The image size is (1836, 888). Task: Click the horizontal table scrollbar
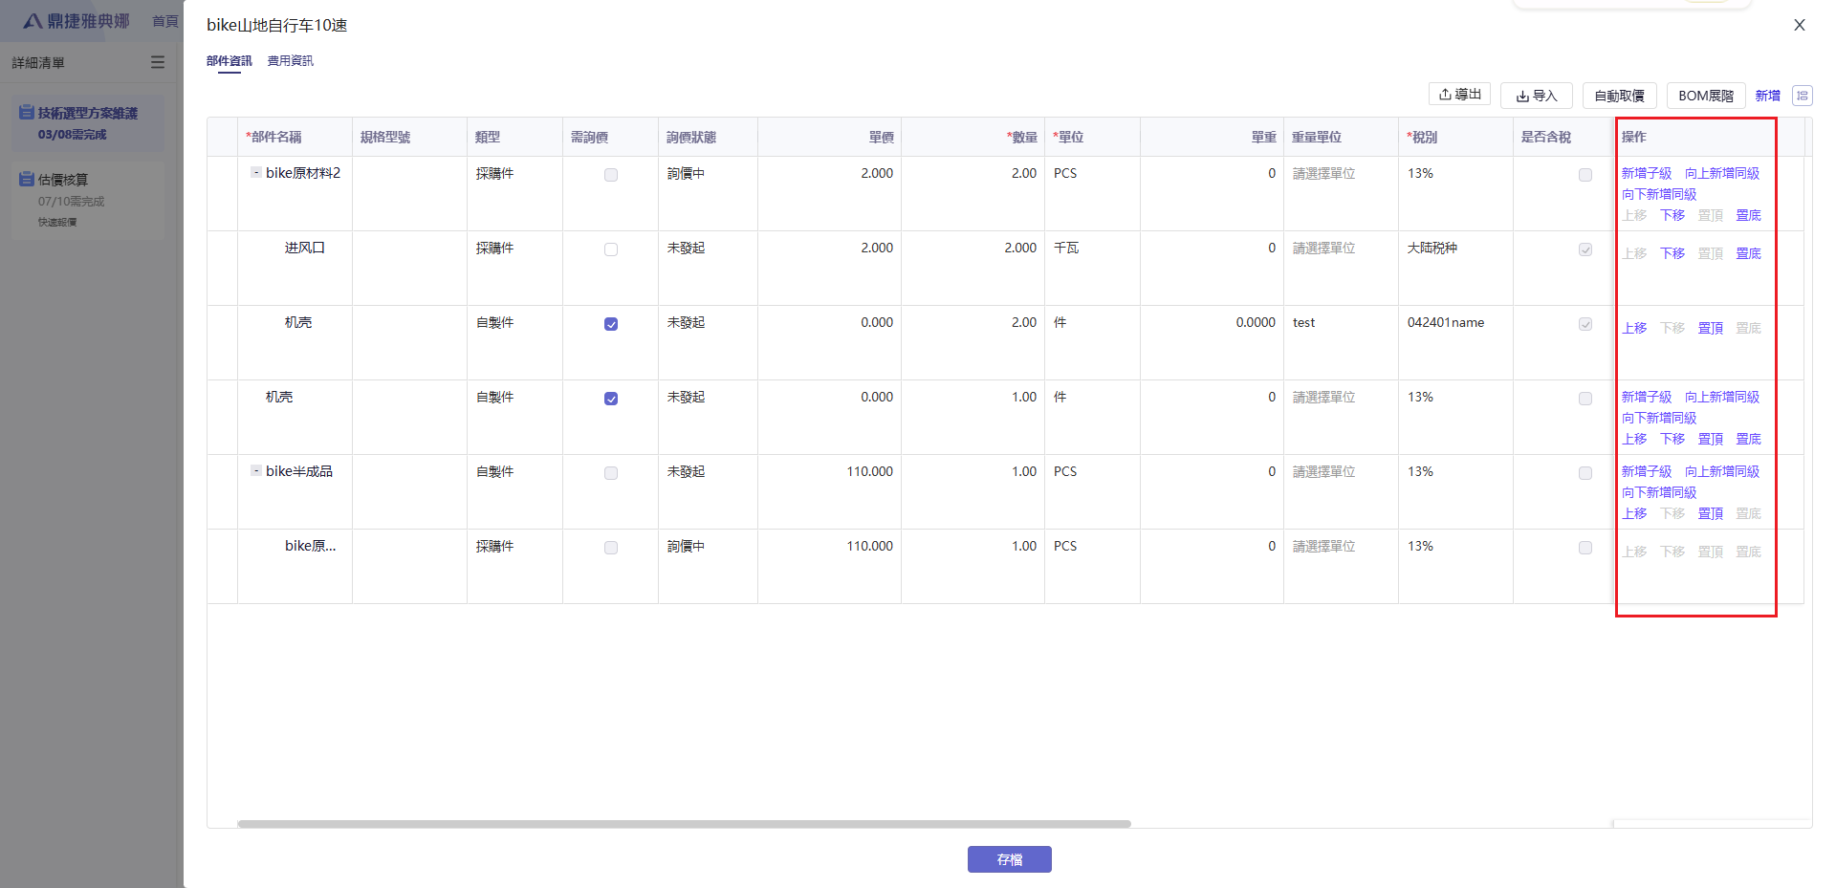pyautogui.click(x=684, y=823)
